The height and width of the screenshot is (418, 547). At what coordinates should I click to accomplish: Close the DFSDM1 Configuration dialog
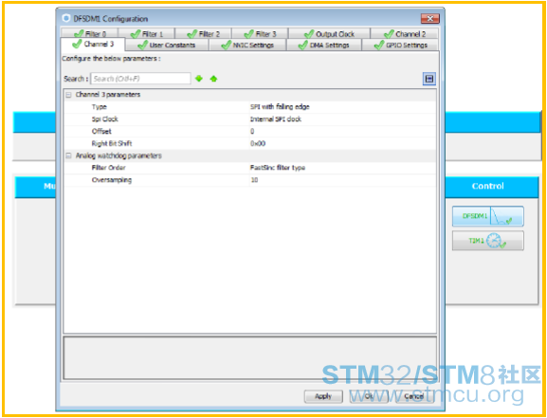[x=429, y=19]
